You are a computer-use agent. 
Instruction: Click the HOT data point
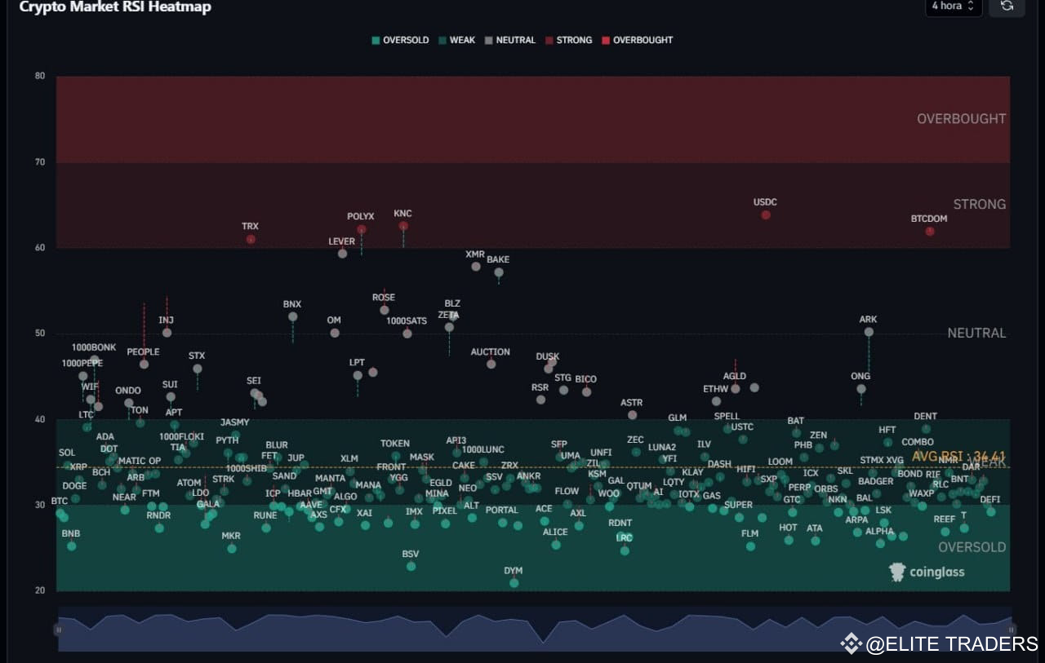click(789, 540)
